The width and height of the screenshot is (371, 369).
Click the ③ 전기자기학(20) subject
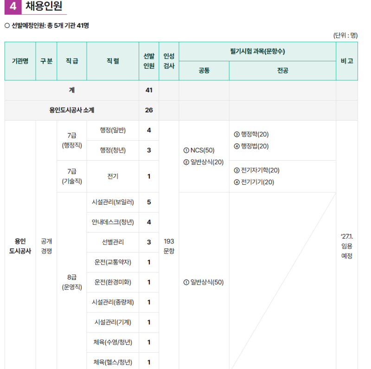pos(257,170)
